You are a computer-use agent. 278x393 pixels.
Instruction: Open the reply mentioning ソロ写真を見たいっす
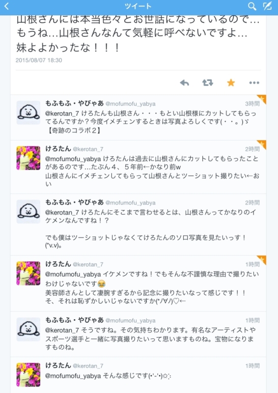138,225
